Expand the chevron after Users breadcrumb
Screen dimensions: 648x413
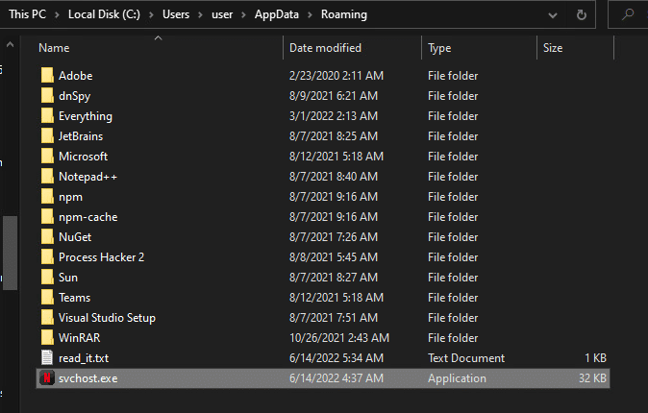[x=200, y=14]
